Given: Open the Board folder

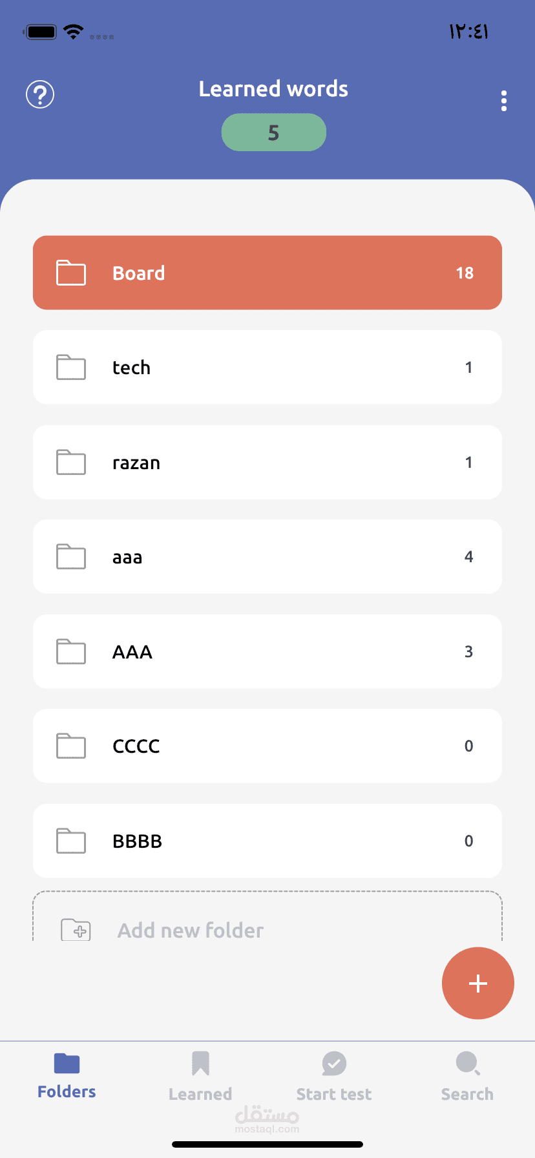Looking at the screenshot, I should point(267,273).
